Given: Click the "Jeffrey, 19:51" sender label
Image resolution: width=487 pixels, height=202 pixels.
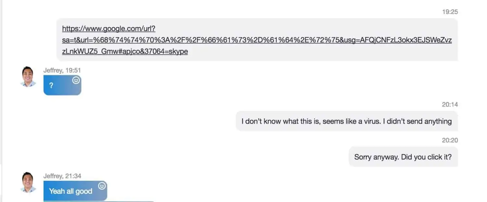Looking at the screenshot, I should tap(62, 70).
